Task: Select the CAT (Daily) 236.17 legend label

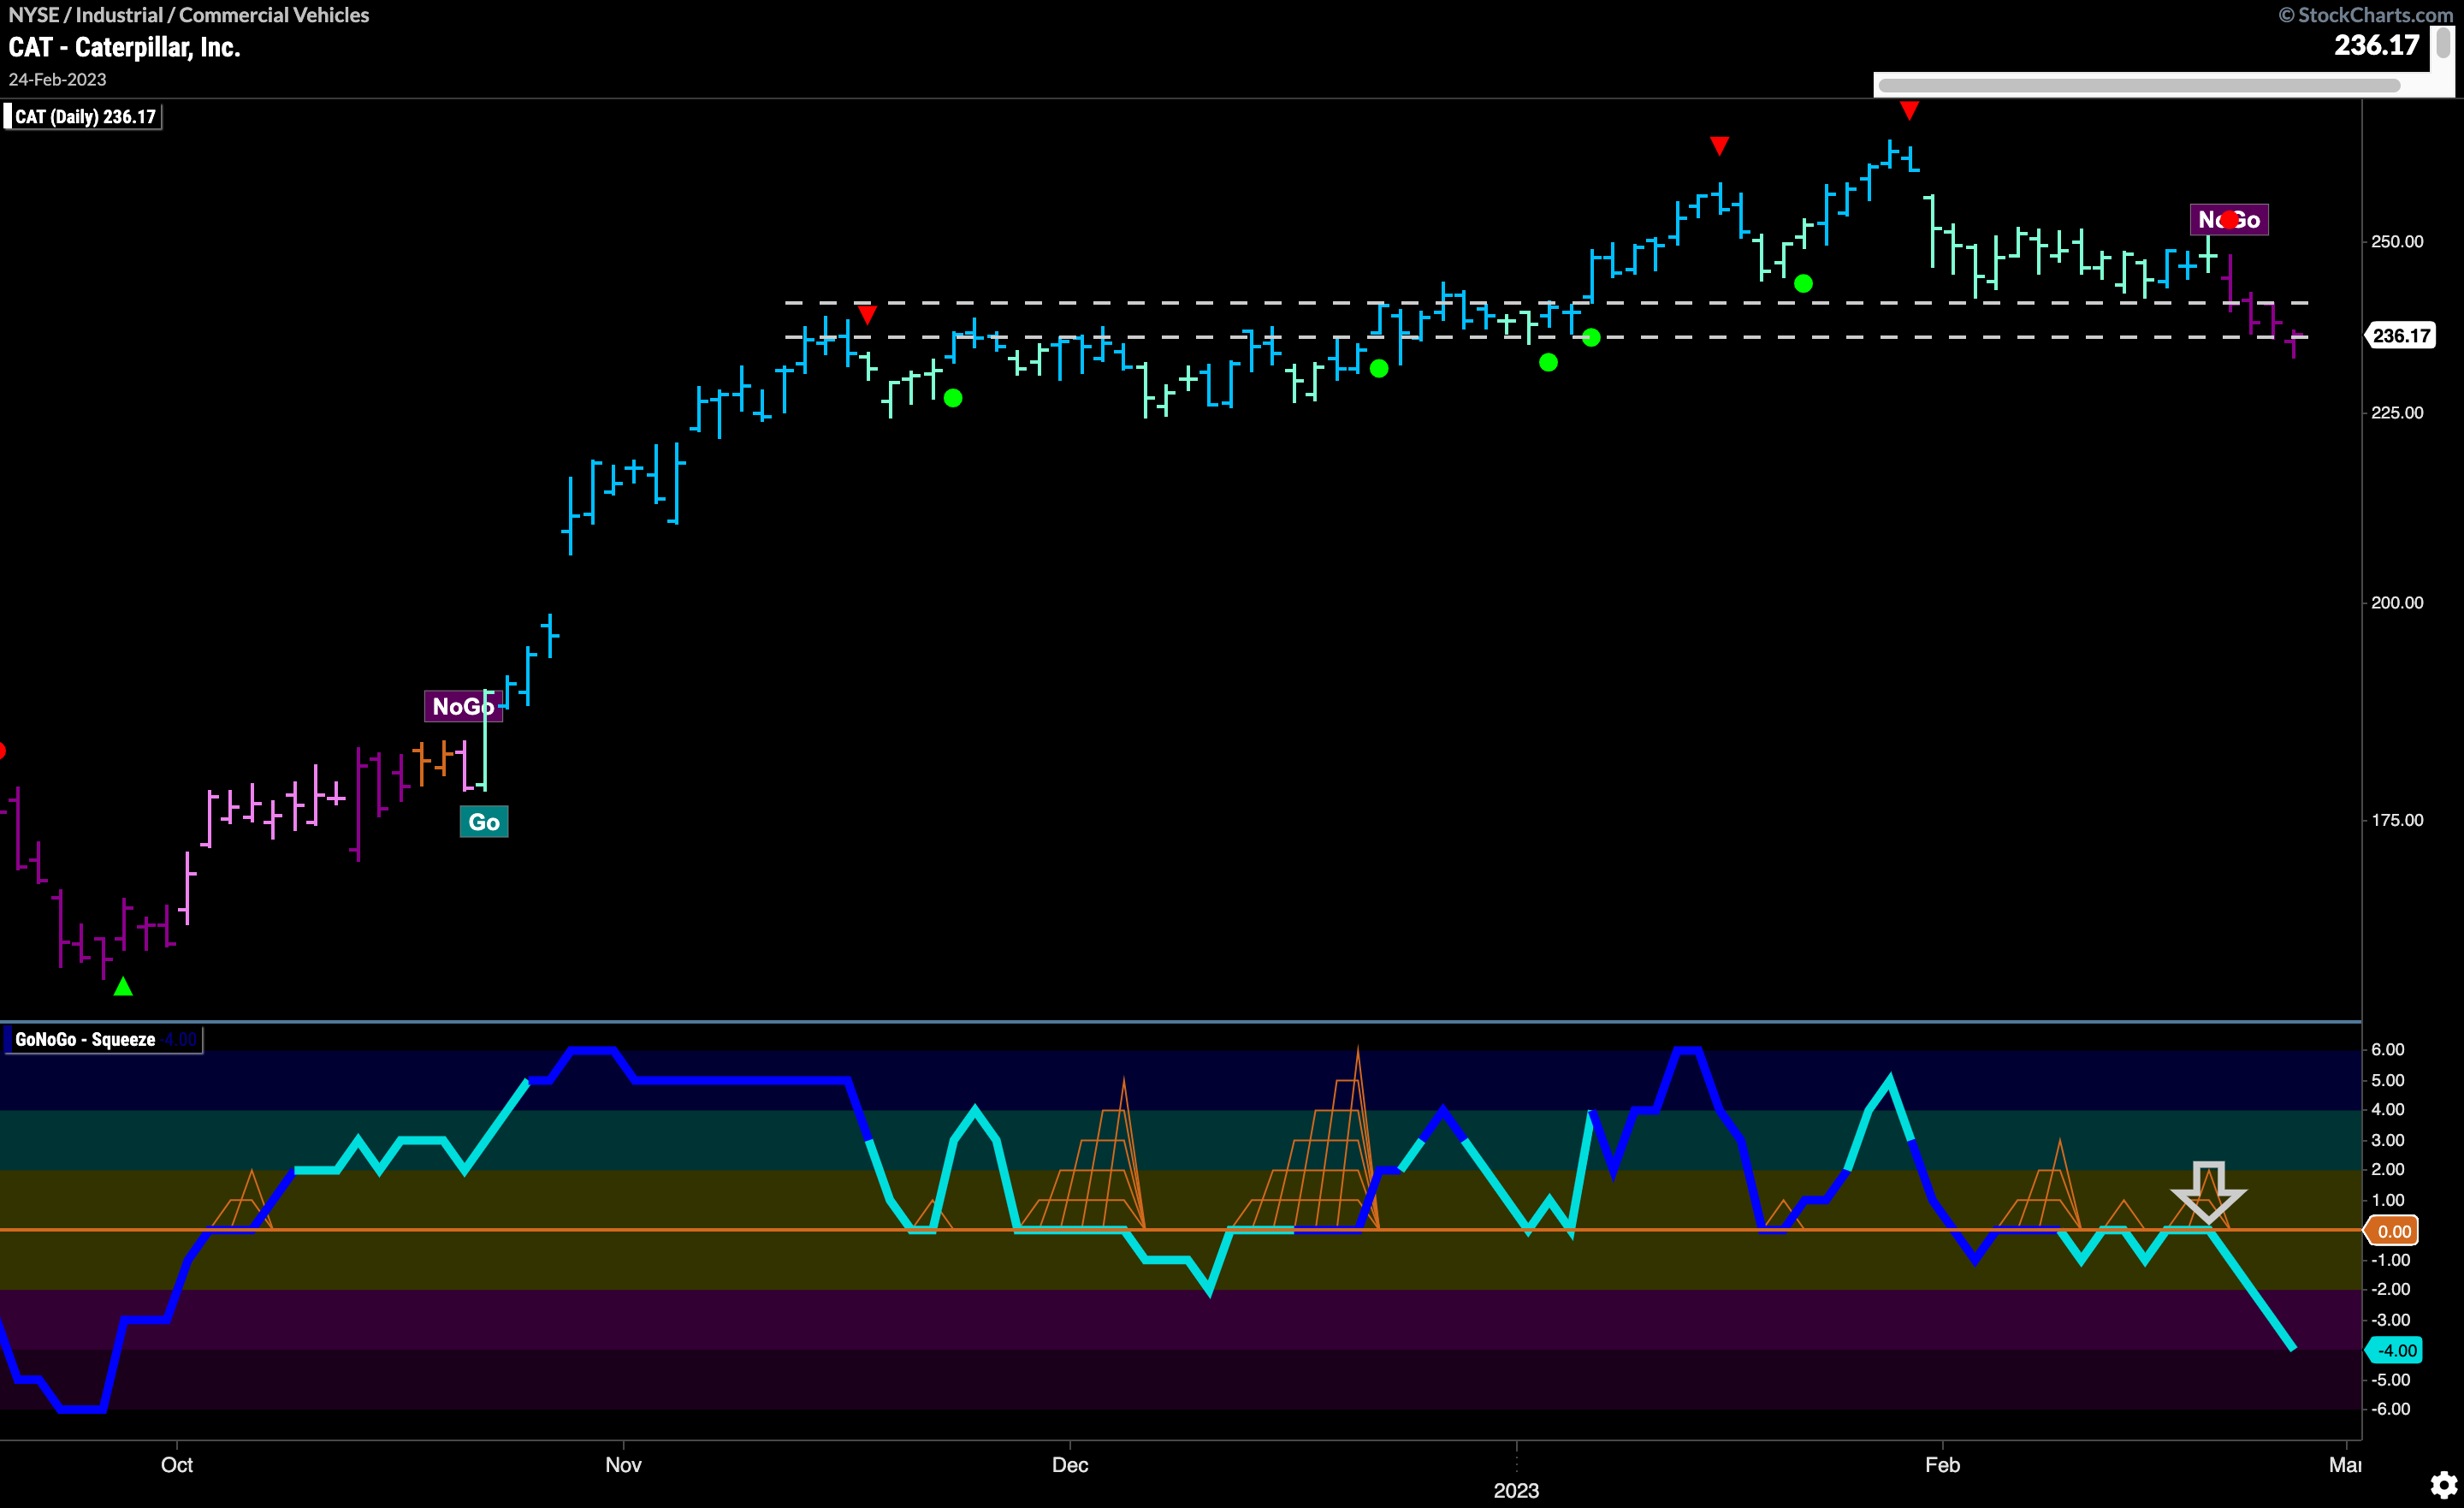Action: click(85, 117)
